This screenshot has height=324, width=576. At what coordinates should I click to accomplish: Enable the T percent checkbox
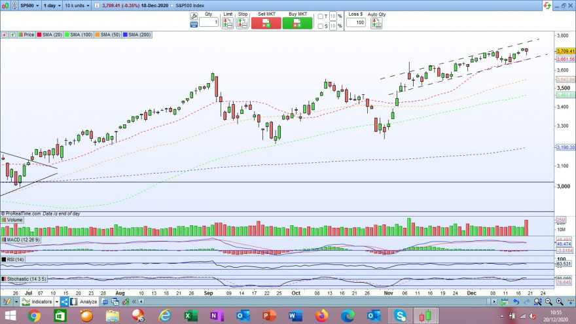[x=320, y=16]
